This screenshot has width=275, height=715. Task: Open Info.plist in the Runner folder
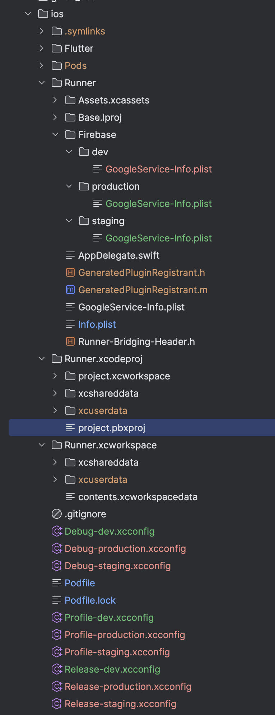point(97,324)
